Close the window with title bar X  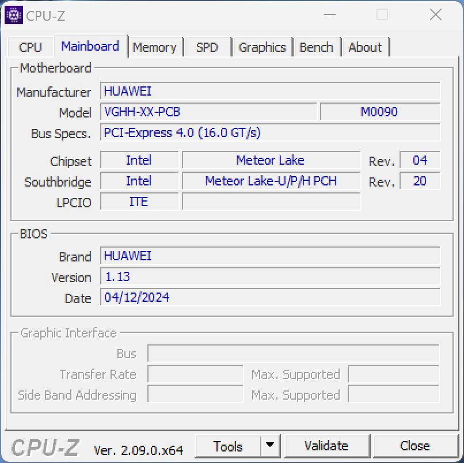436,14
